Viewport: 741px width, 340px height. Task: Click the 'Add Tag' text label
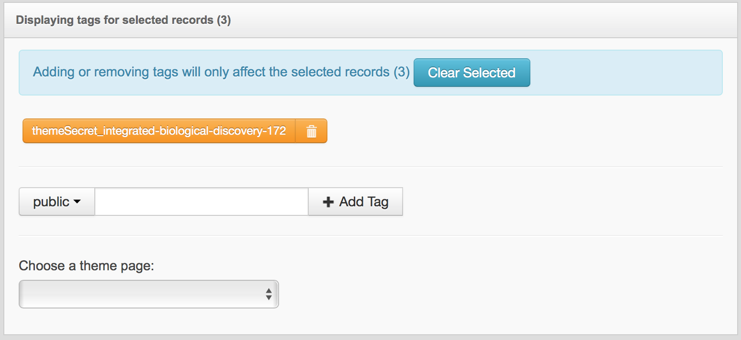(364, 202)
